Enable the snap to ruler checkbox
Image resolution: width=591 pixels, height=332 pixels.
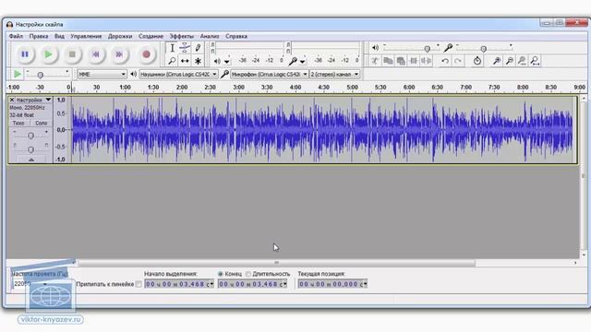pyautogui.click(x=139, y=284)
